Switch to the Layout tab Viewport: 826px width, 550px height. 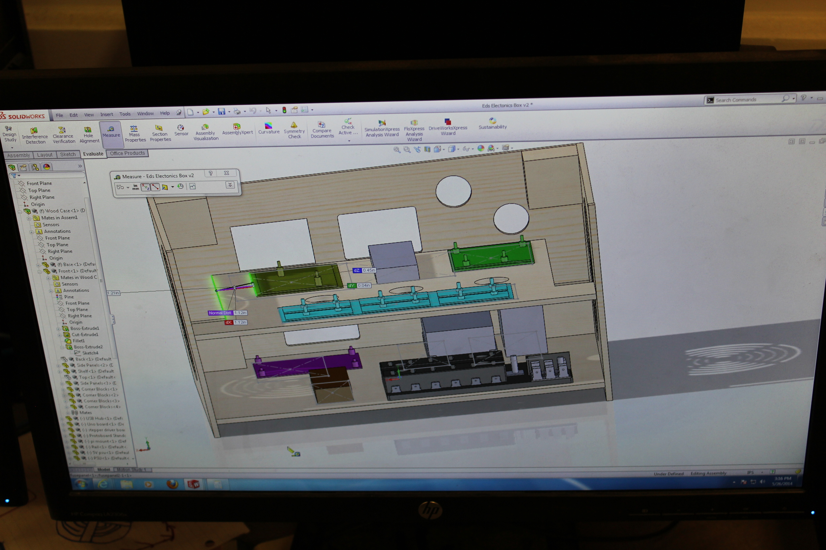(45, 155)
